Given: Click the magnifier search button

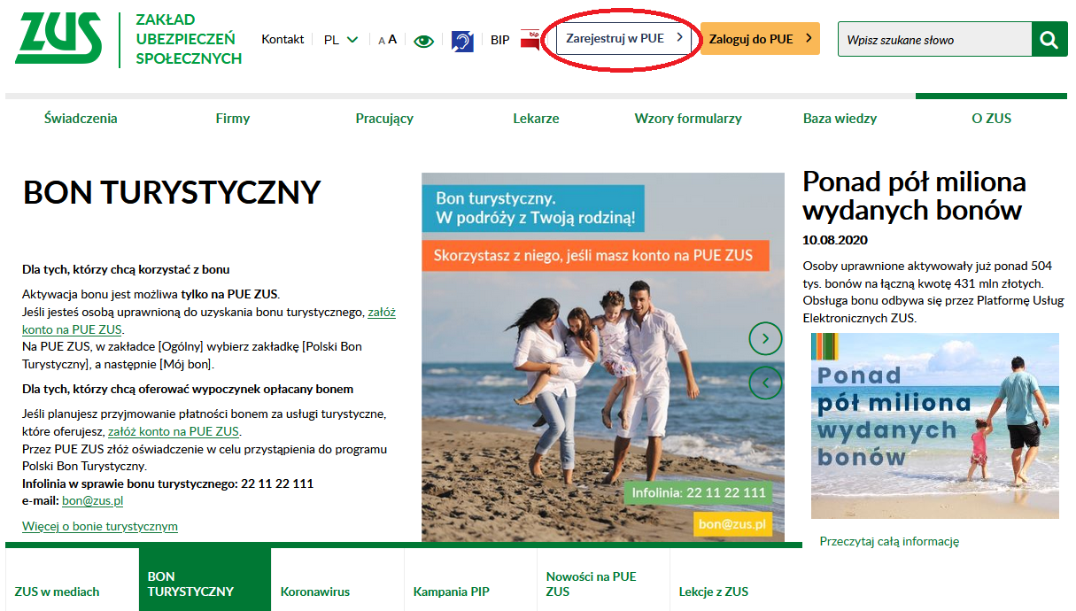Looking at the screenshot, I should (x=1049, y=39).
